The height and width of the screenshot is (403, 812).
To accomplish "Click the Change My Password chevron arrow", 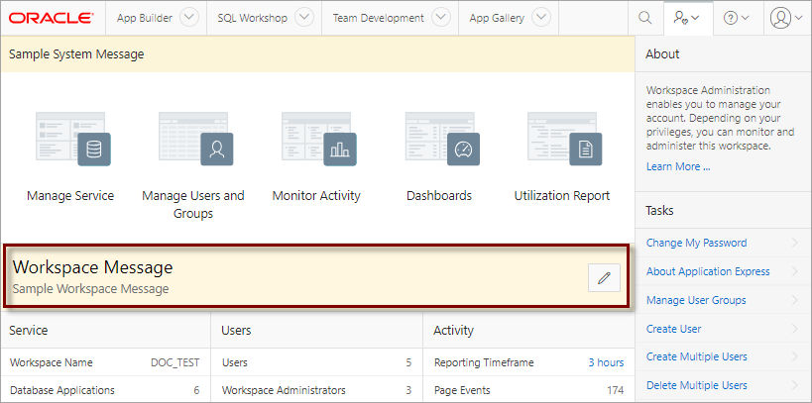I will [795, 243].
